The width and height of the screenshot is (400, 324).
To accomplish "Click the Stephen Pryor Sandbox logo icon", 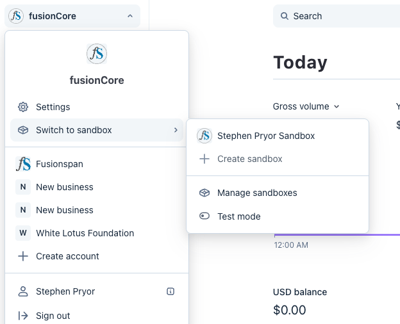I will pos(204,136).
